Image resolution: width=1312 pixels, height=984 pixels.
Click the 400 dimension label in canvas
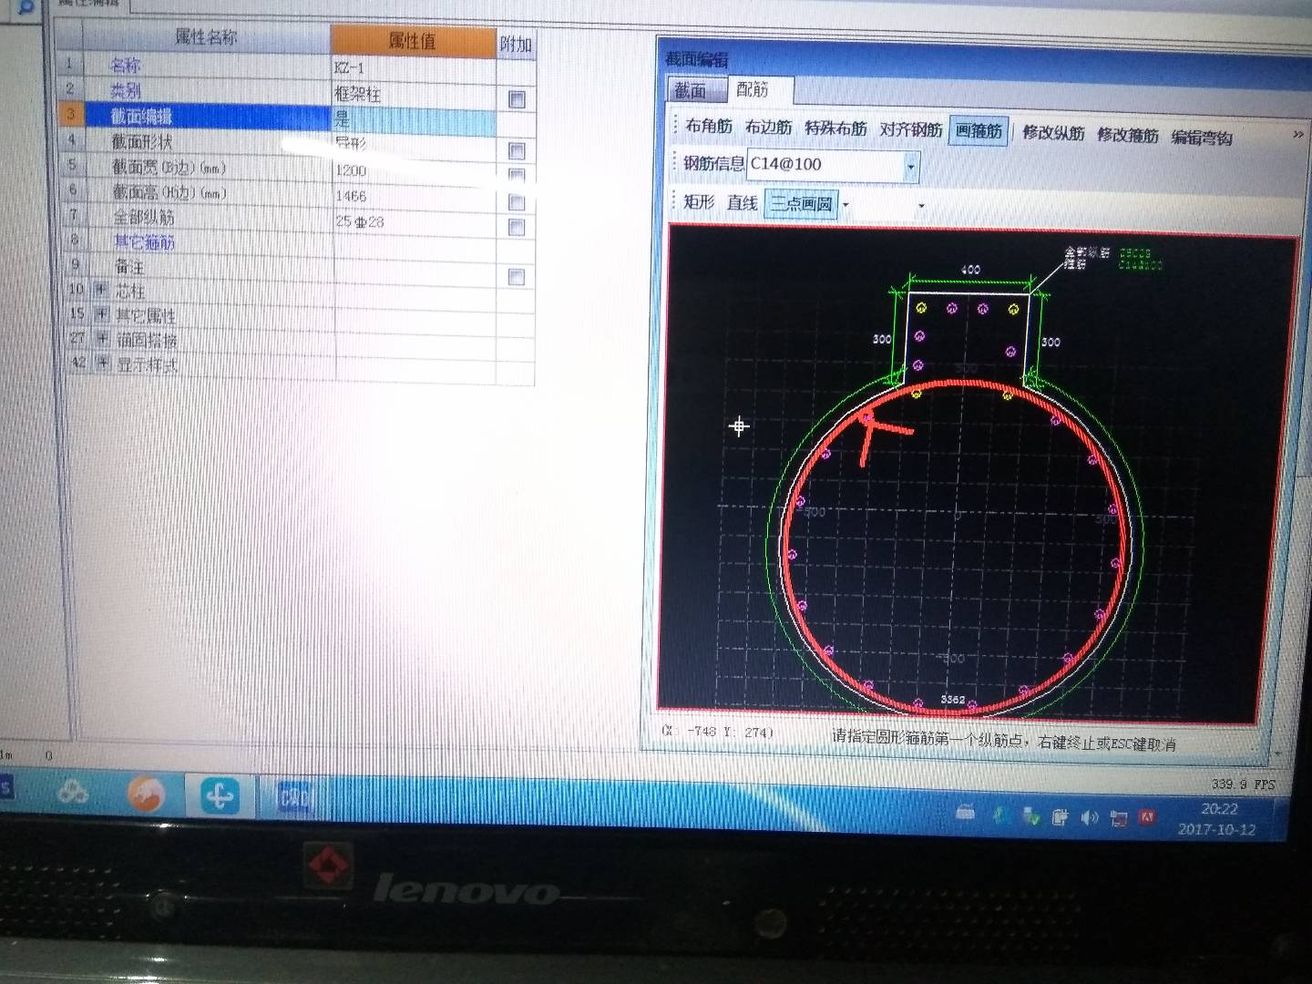coord(970,270)
